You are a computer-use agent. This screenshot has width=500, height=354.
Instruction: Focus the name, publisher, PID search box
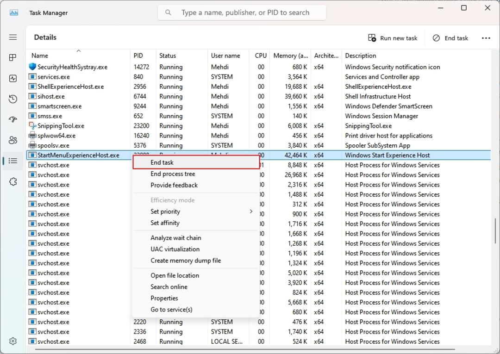point(242,13)
